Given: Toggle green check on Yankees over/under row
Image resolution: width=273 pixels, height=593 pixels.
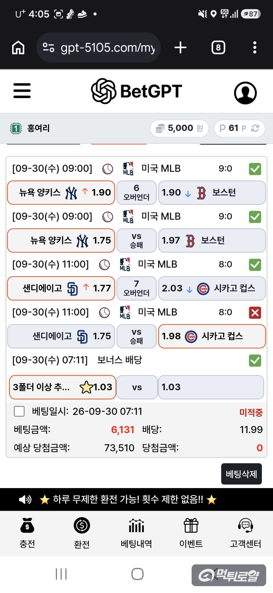Looking at the screenshot, I should click(255, 169).
